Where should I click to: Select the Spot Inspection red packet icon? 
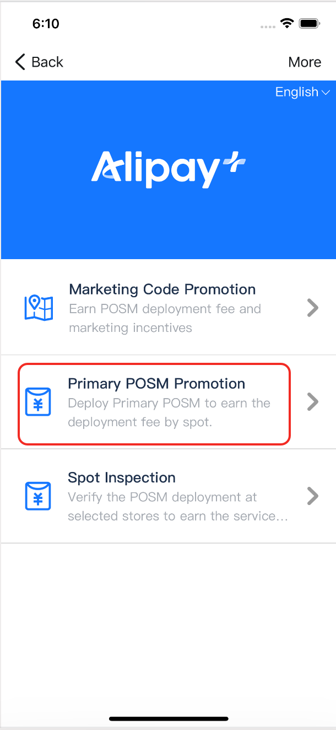(x=38, y=496)
